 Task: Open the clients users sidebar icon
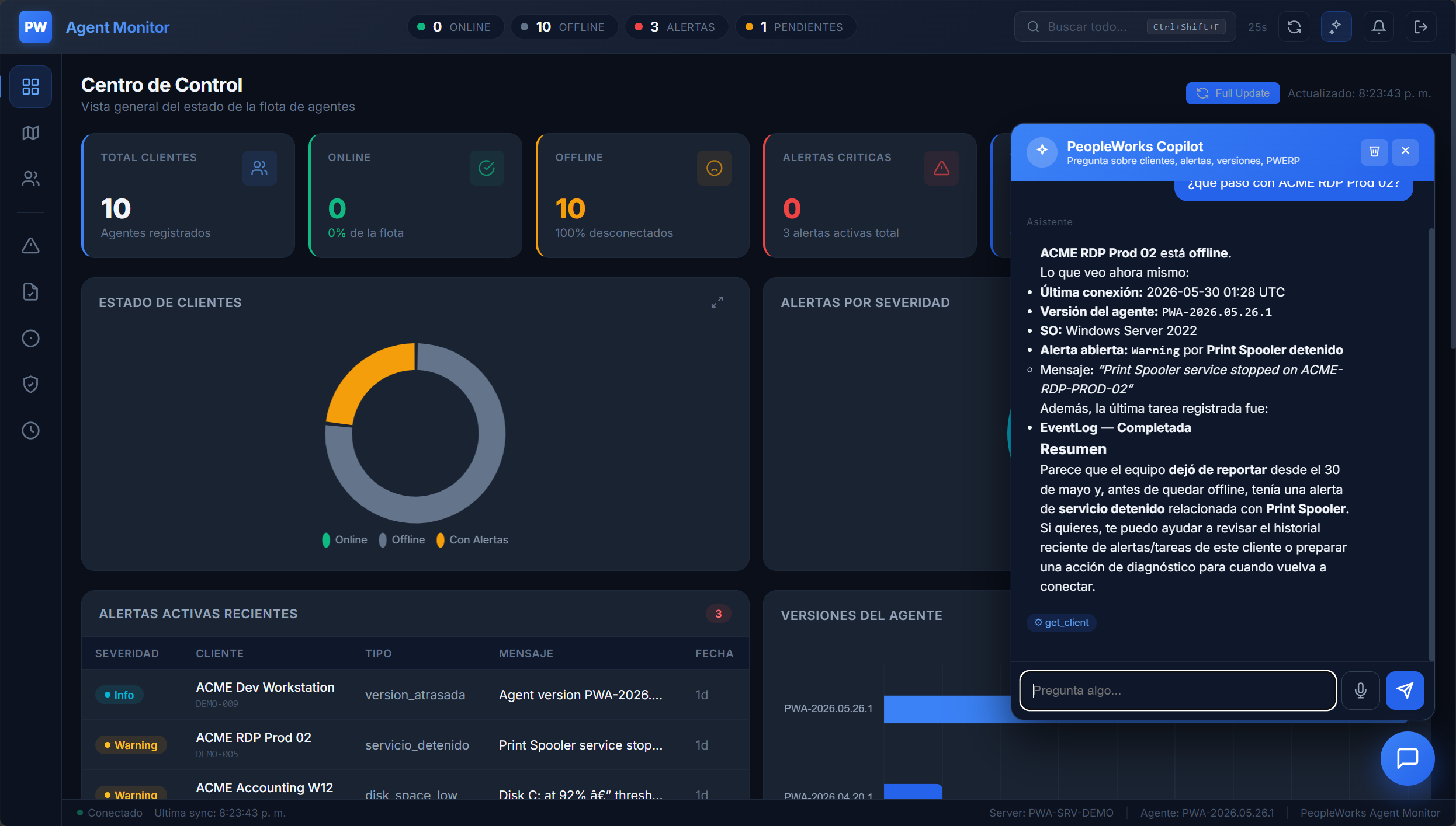(30, 179)
